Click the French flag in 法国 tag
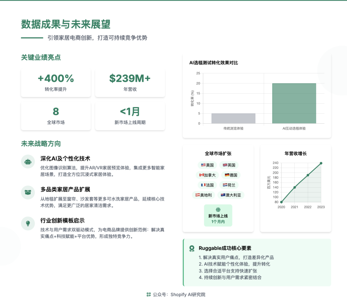This screenshot has height=305, width=347. [203, 185]
